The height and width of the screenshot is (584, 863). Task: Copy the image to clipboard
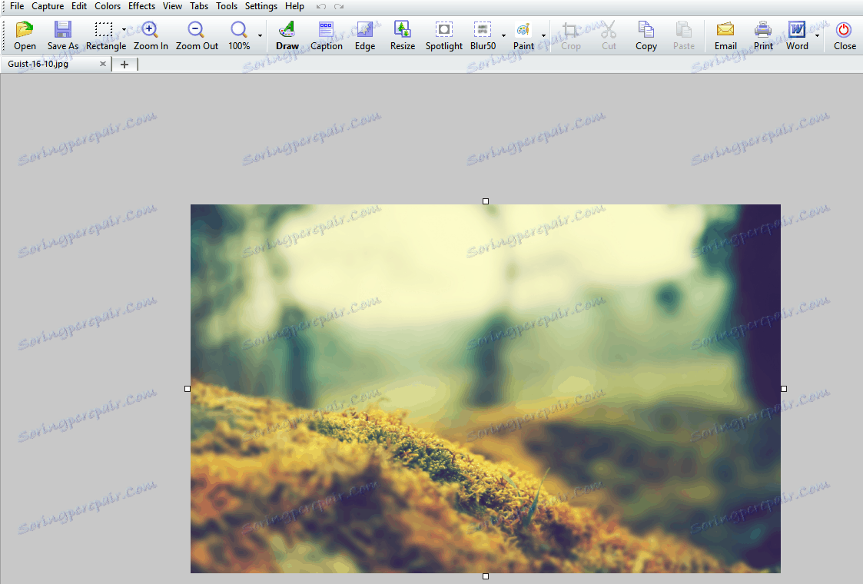(x=646, y=36)
